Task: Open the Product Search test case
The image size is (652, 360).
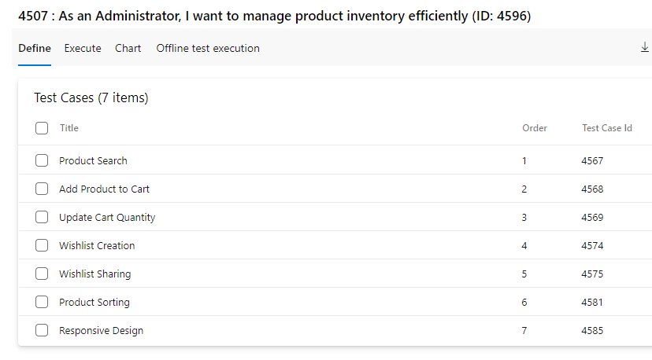Action: pos(93,160)
